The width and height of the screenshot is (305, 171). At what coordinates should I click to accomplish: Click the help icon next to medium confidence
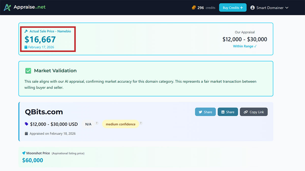click(x=141, y=123)
